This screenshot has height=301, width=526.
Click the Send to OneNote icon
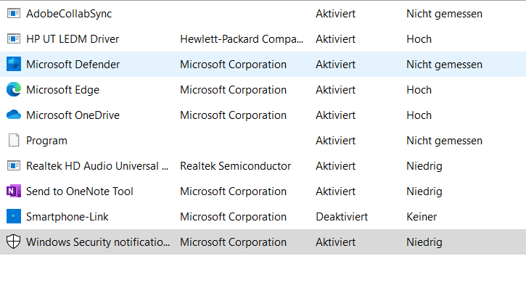13,191
